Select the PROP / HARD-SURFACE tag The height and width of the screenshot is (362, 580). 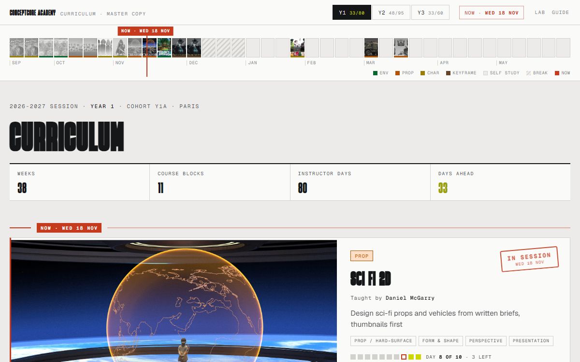pos(383,341)
